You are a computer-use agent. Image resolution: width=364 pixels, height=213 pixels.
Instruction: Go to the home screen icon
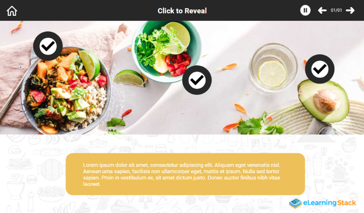pos(12,11)
